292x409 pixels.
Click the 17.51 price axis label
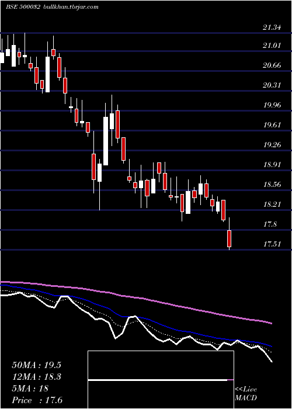coord(273,244)
